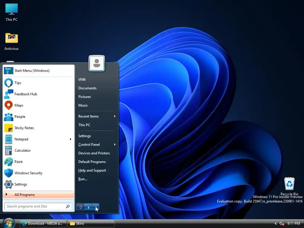Screen dimensions: 304x228
Task: Launch the Tips app
Action: [x=39, y=83]
